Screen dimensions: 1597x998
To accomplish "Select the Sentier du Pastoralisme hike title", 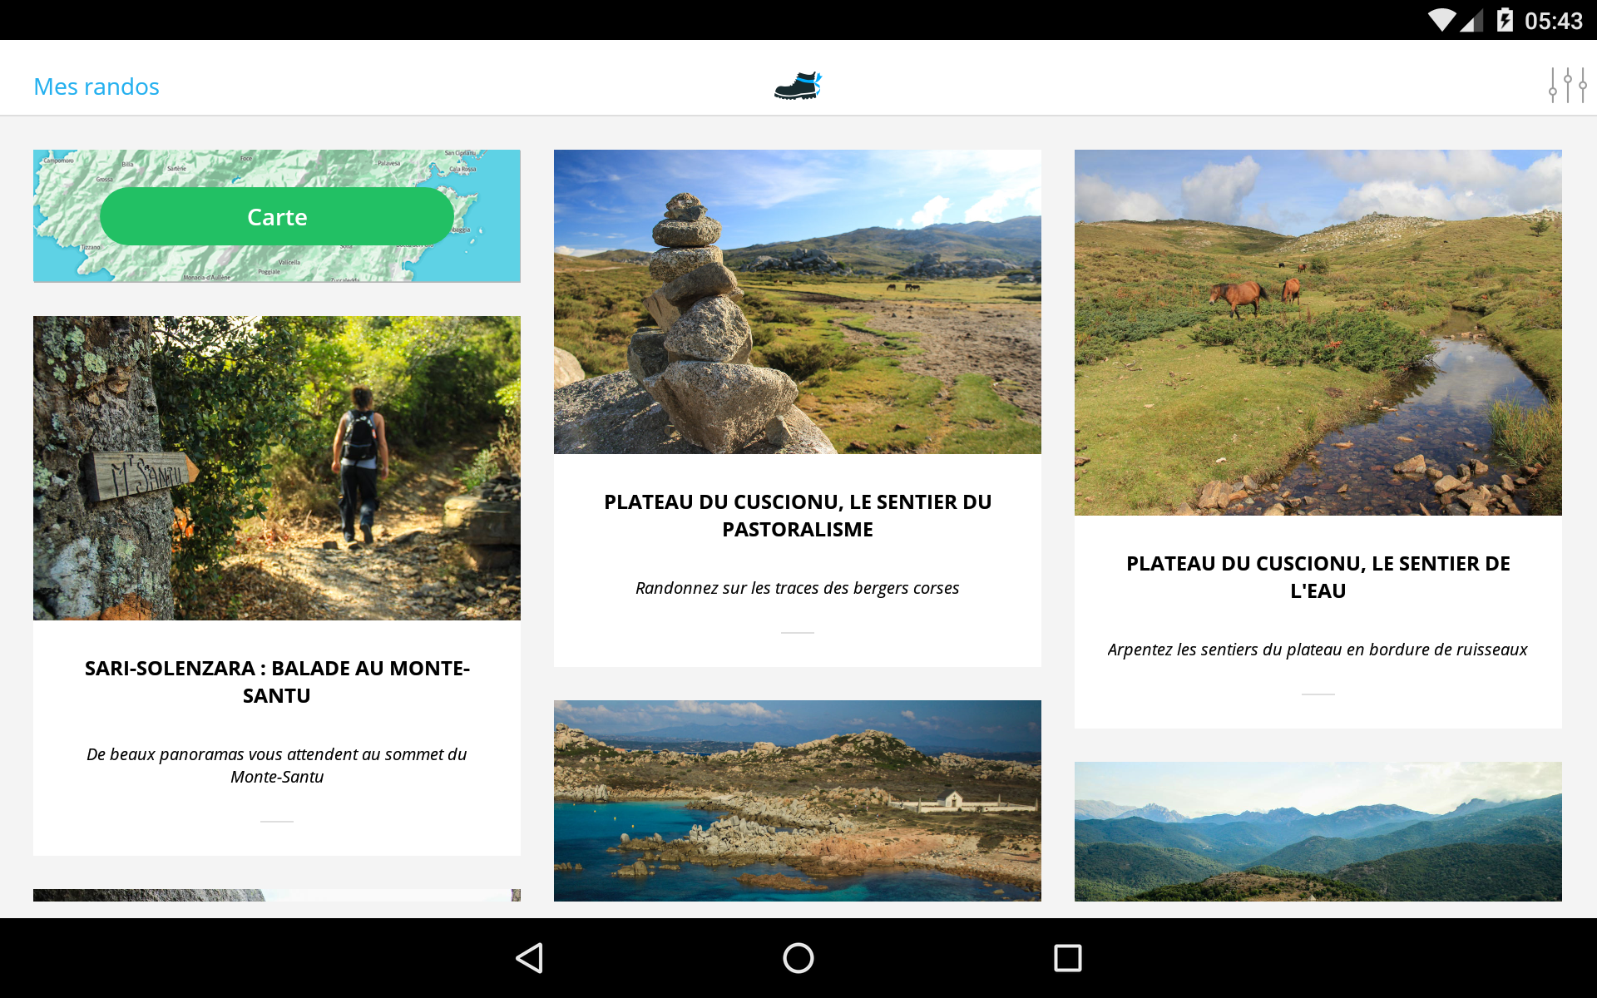I will (x=797, y=516).
